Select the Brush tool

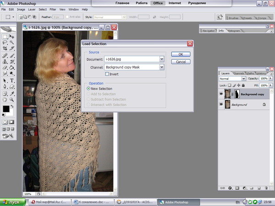pos(12,56)
